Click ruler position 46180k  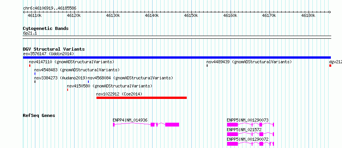[309, 15]
